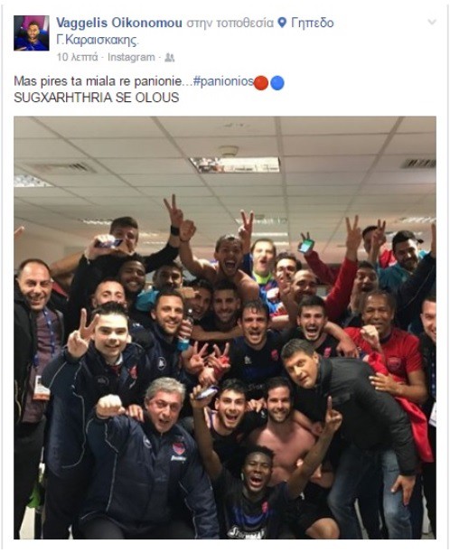Click the fluorescent ceiling light panel in photo
This screenshot has width=450, height=553.
[235, 164]
